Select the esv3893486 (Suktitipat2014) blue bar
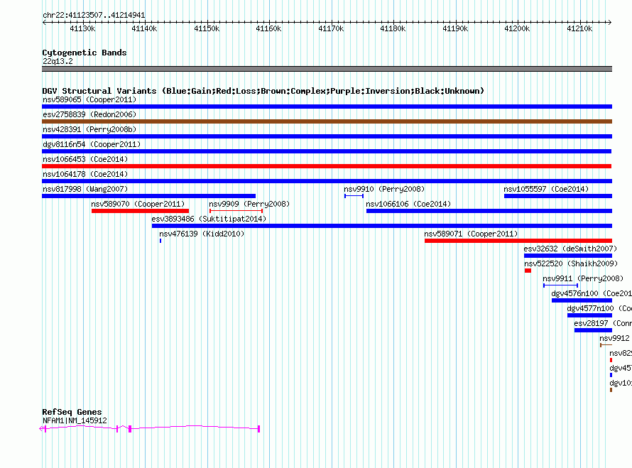Viewport: 632px width, 468px height. (382, 226)
